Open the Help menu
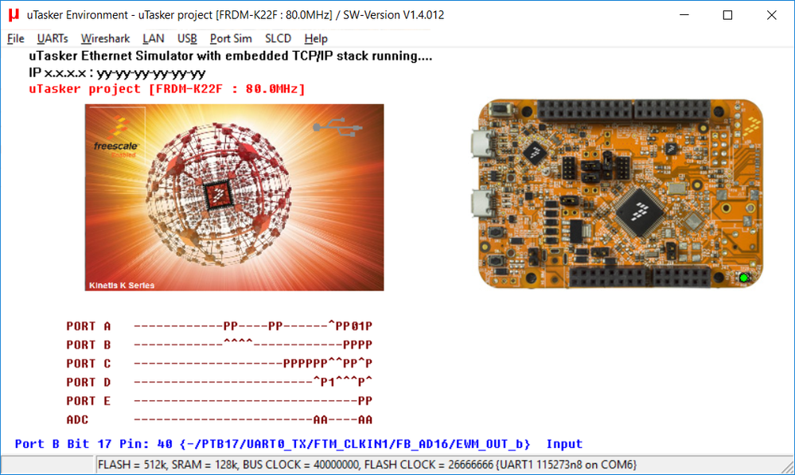The image size is (795, 475). 316,38
